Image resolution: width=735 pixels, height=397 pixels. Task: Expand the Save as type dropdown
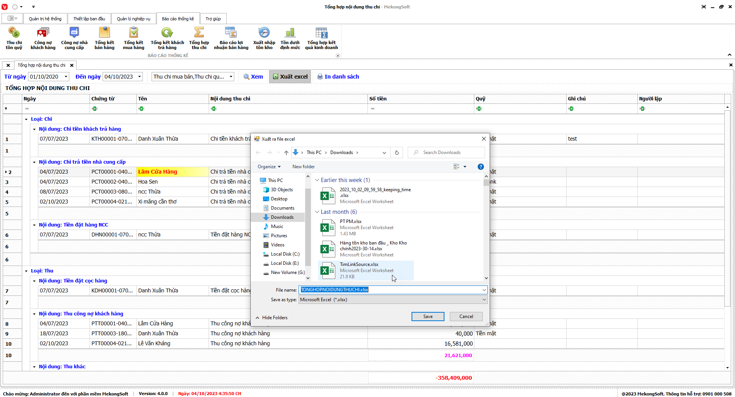[484, 300]
